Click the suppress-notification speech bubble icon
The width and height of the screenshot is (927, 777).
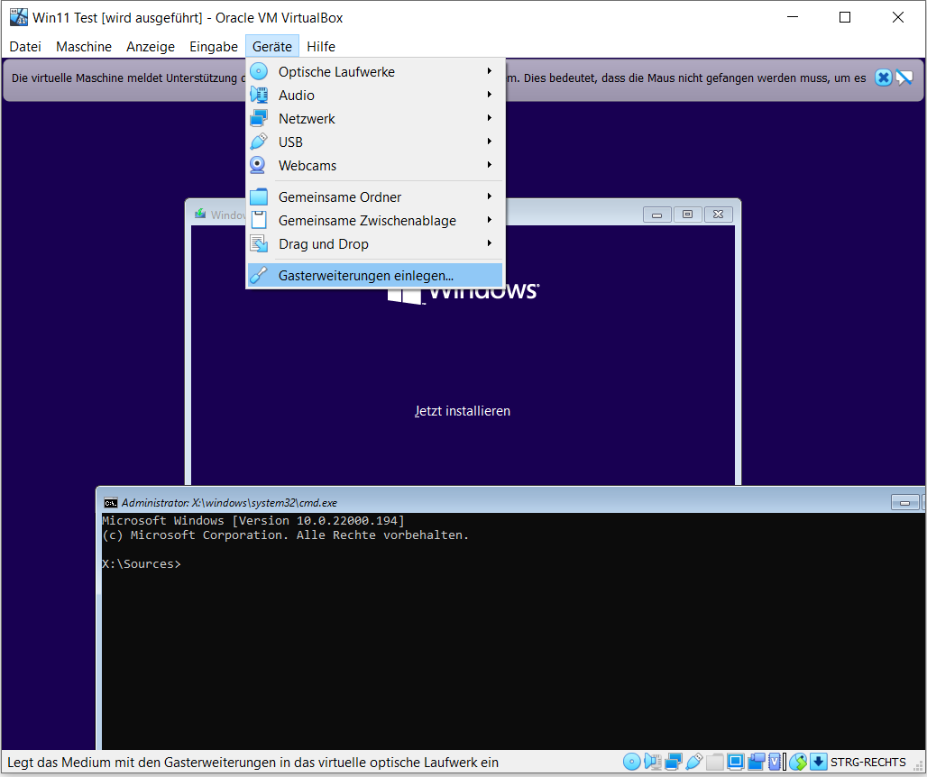(x=904, y=78)
